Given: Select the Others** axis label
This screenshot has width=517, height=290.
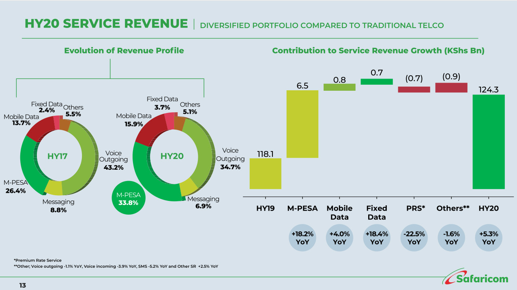Looking at the screenshot, I should [x=453, y=208].
